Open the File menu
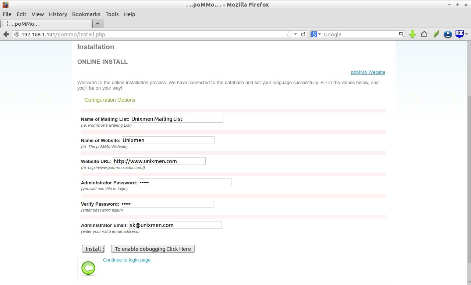471x285 pixels. [7, 14]
